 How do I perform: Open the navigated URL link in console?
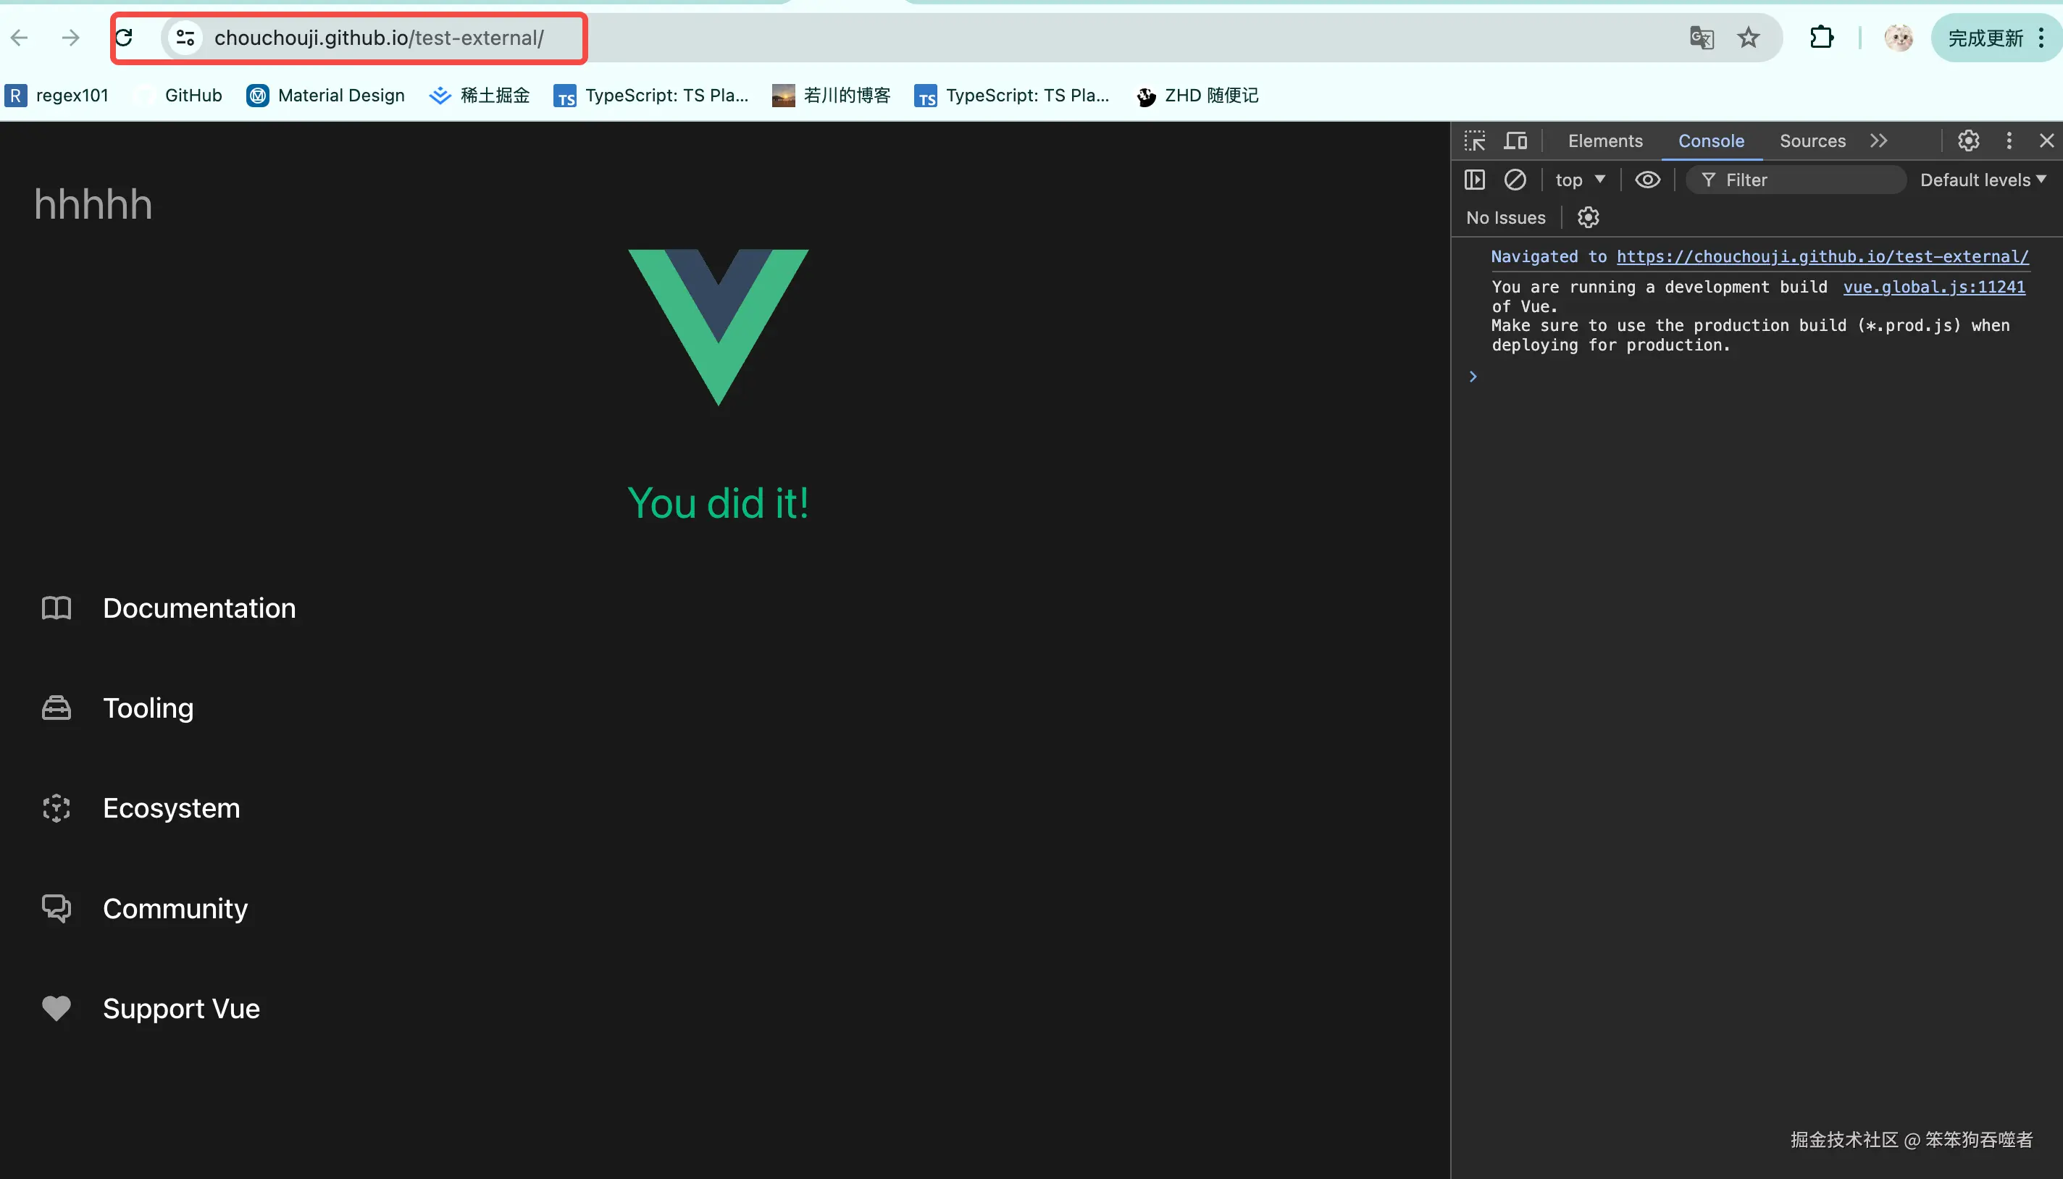click(1823, 256)
